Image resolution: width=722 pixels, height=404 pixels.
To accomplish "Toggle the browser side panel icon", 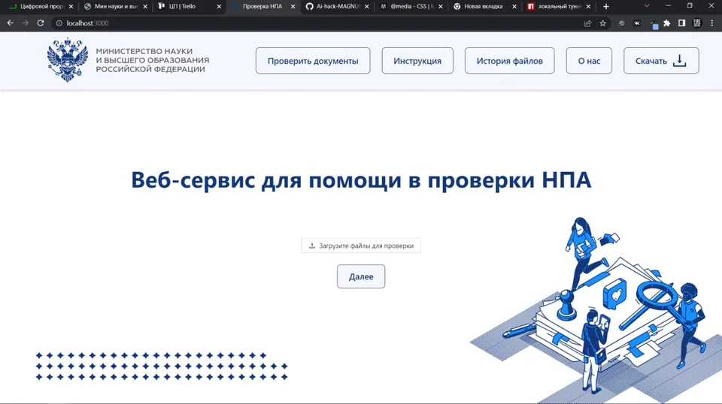I will pyautogui.click(x=682, y=23).
